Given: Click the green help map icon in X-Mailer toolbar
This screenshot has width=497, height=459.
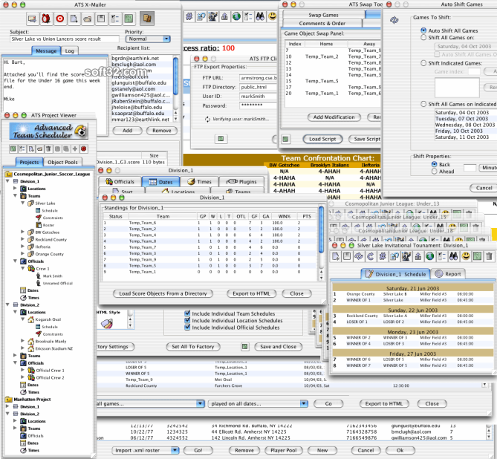Looking at the screenshot, I should [129, 19].
